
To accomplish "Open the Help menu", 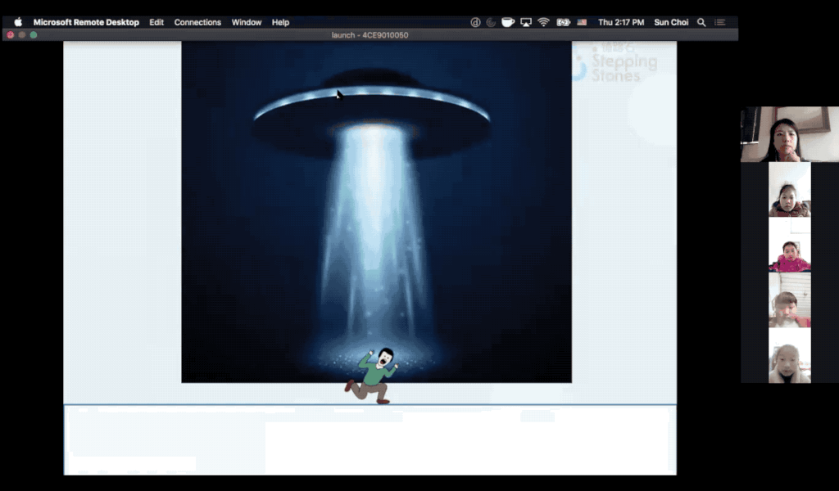I will (280, 22).
